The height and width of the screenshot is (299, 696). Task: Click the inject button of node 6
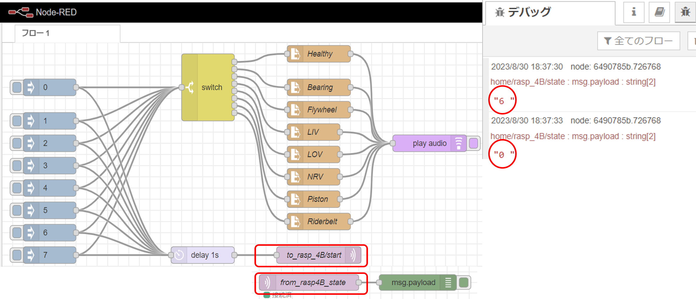click(x=17, y=233)
